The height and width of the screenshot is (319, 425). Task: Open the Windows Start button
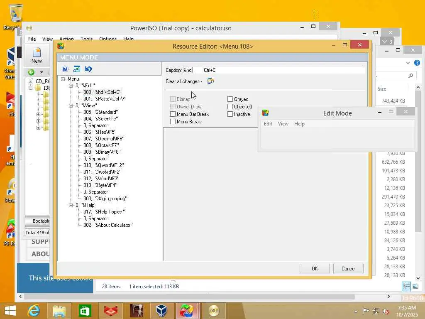(x=10, y=311)
